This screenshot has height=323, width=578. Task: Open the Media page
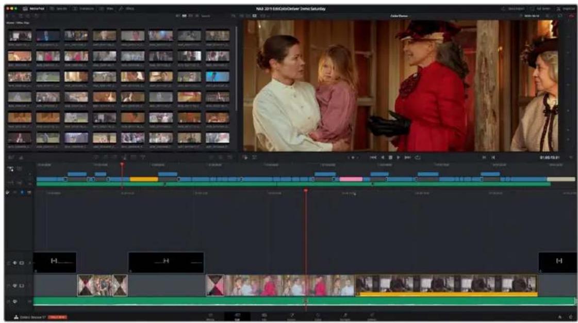[210, 317]
